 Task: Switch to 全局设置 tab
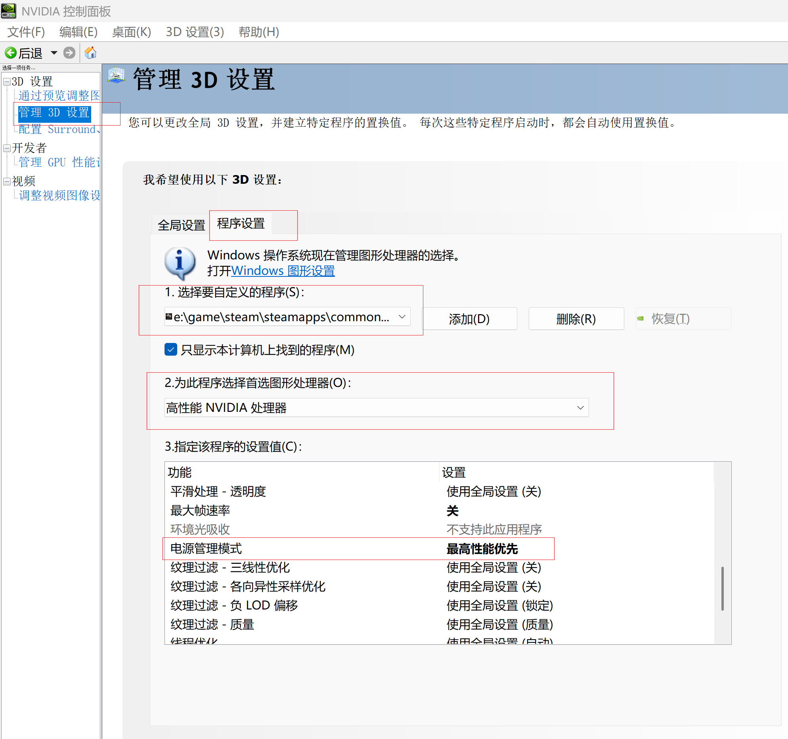181,225
